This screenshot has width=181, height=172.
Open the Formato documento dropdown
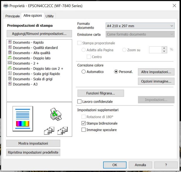[140, 26]
